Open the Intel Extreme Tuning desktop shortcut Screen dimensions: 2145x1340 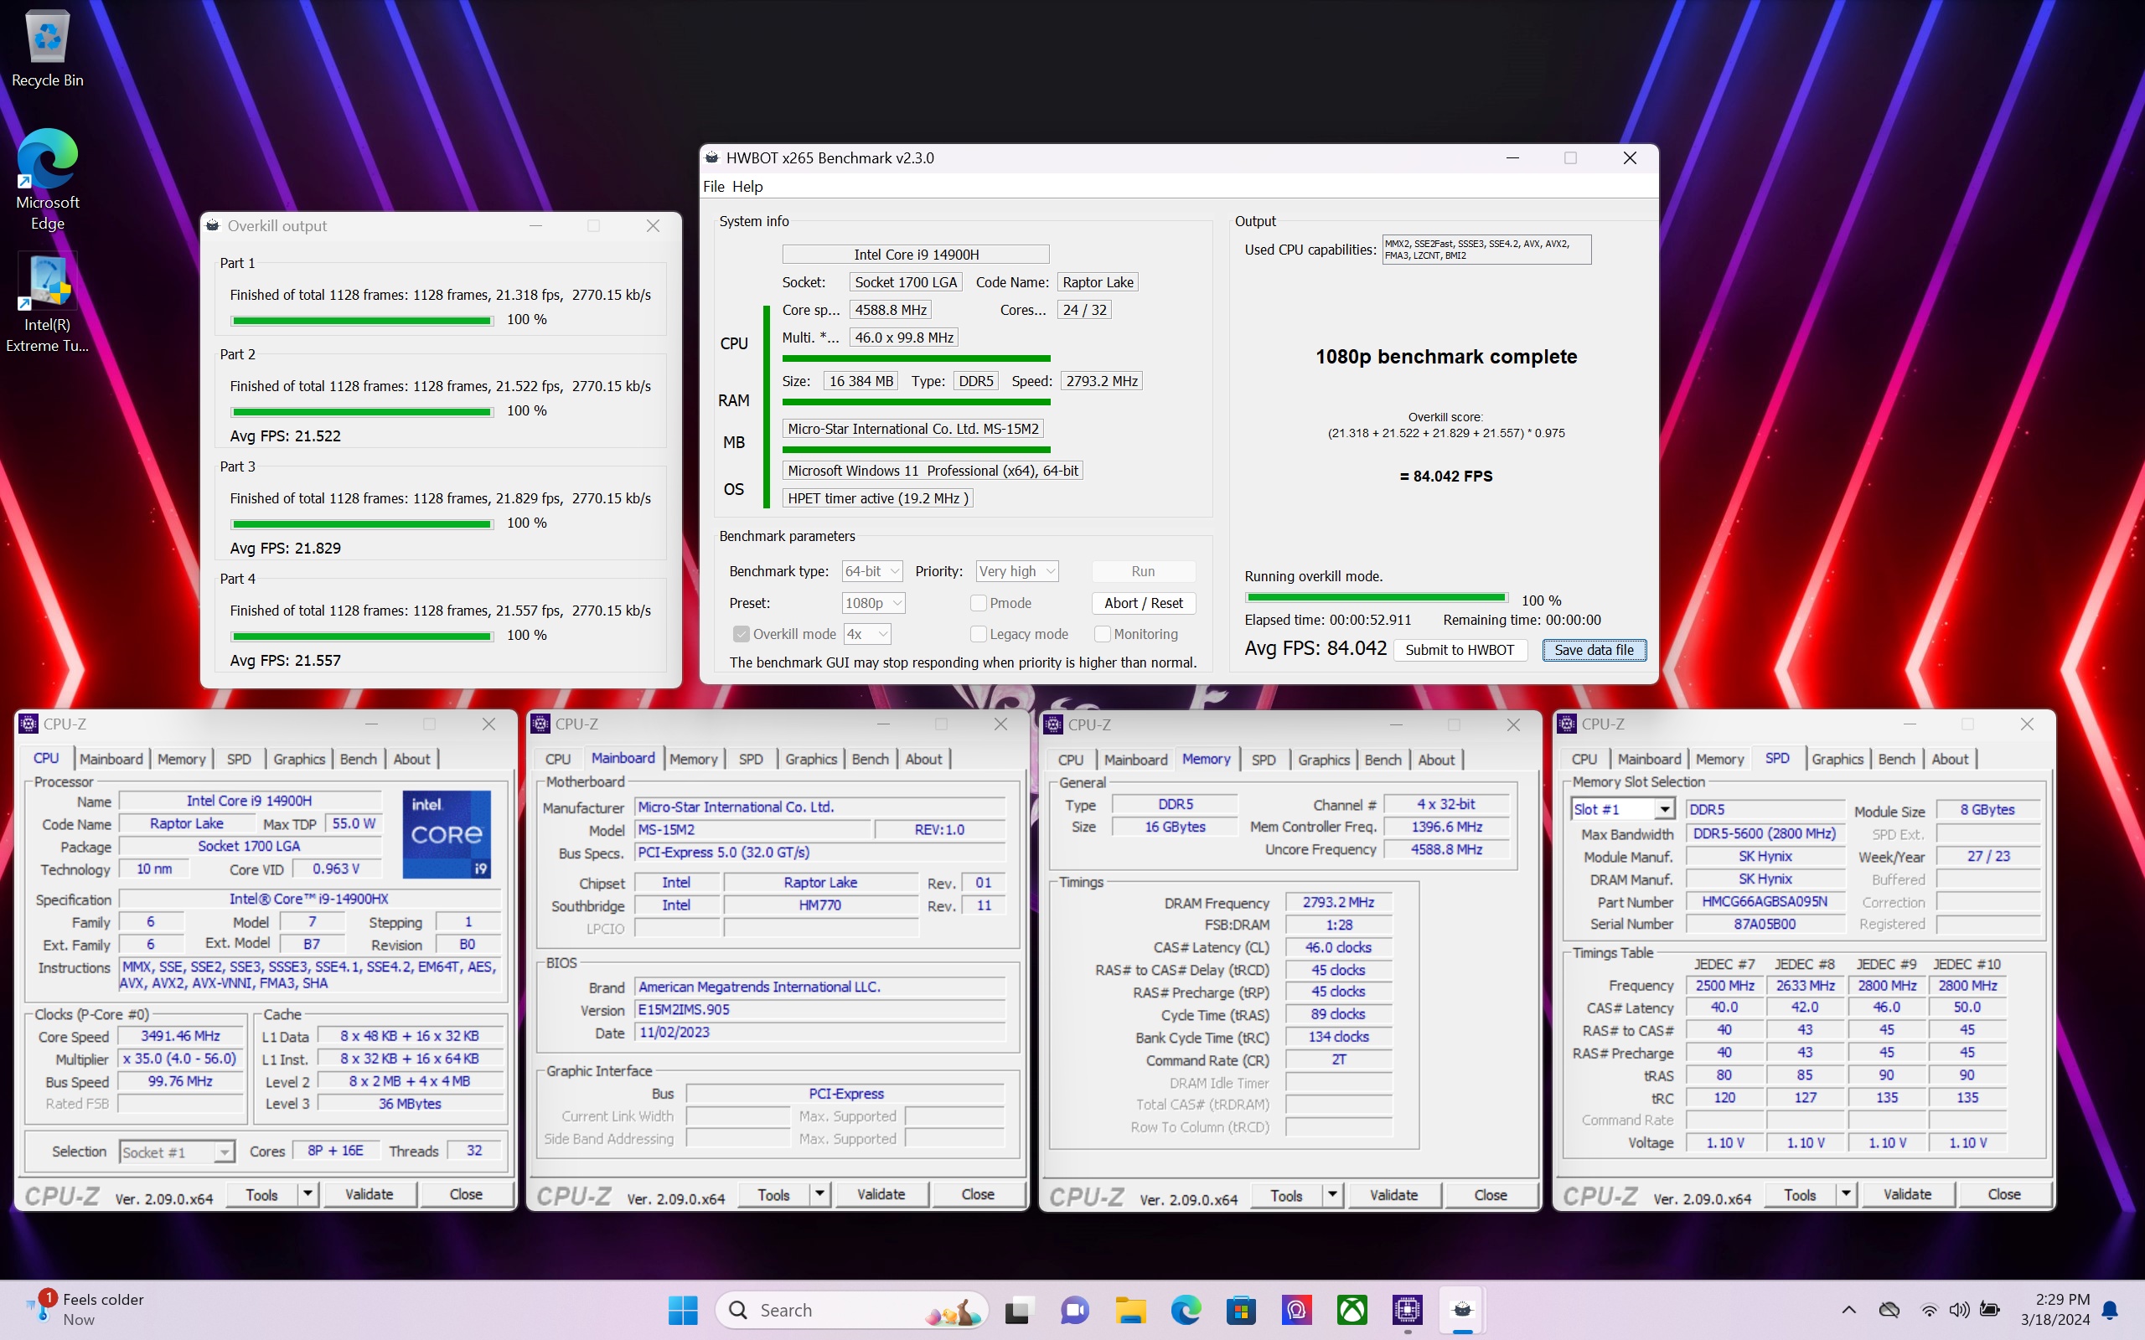[x=47, y=303]
